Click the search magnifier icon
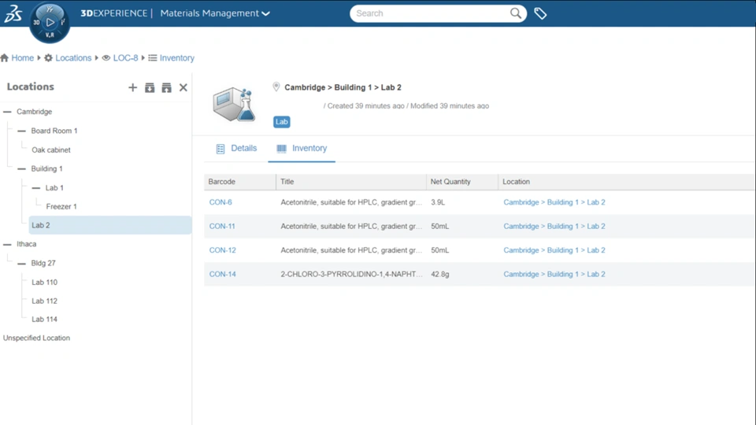The width and height of the screenshot is (756, 425). coord(515,13)
